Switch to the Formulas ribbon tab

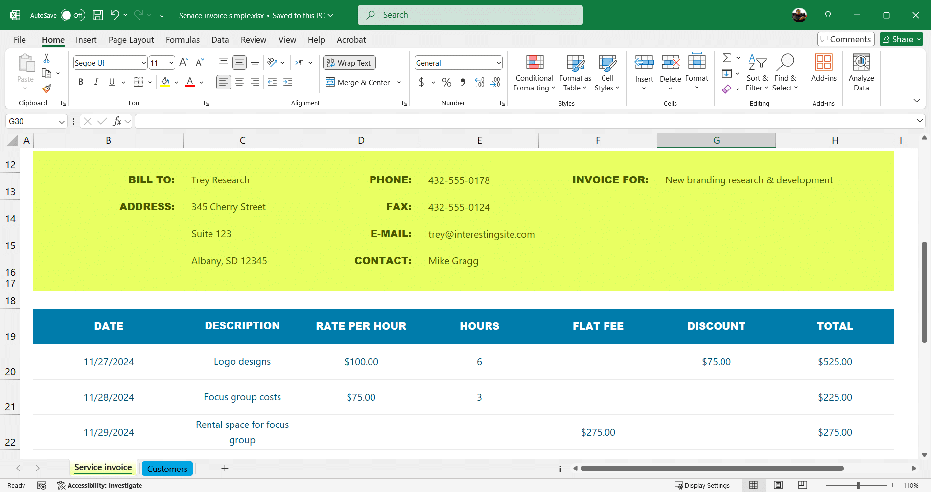(x=183, y=40)
